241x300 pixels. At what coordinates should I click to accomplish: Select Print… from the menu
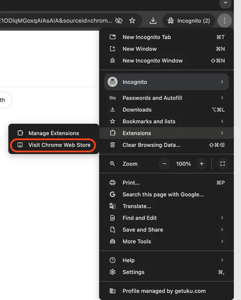pyautogui.click(x=167, y=183)
